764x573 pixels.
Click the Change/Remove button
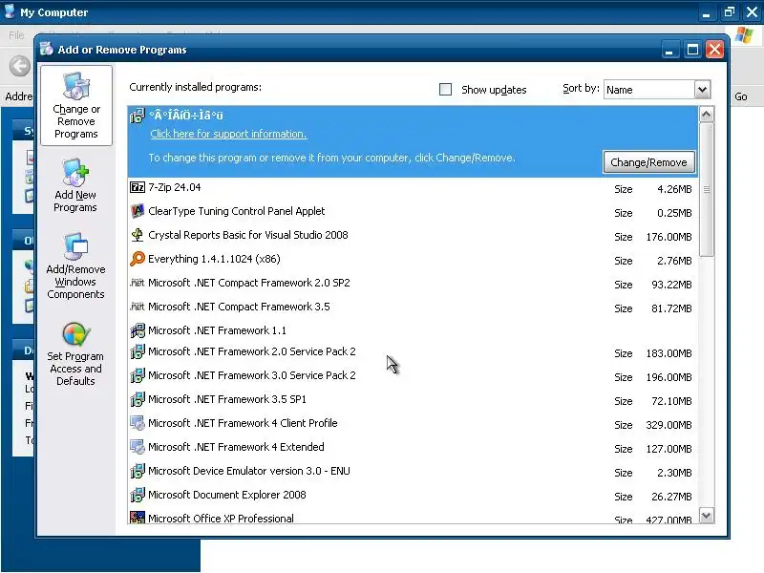click(648, 162)
